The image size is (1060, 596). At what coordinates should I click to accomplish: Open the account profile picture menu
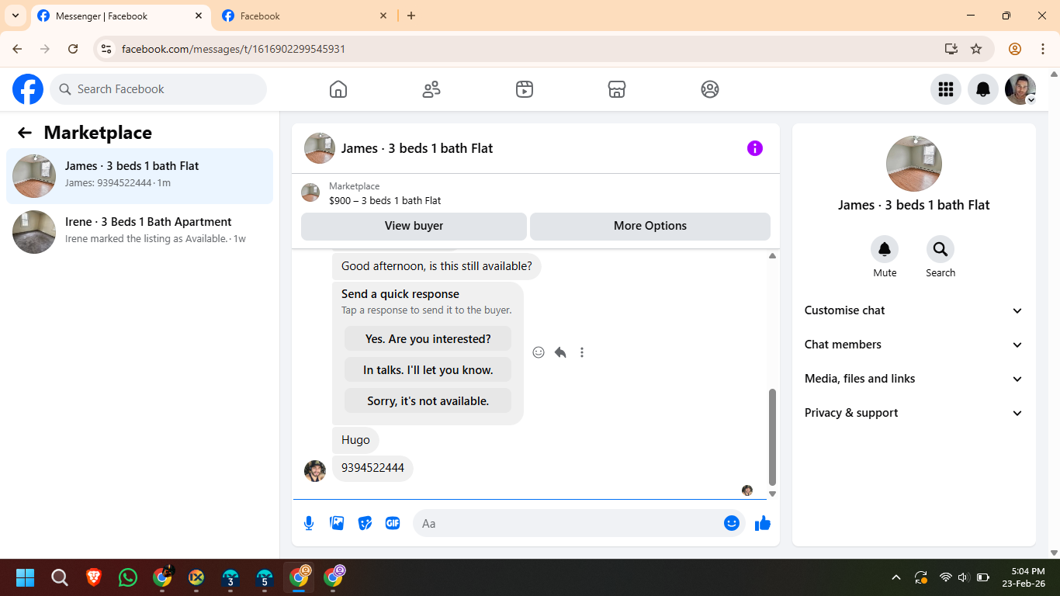1020,89
